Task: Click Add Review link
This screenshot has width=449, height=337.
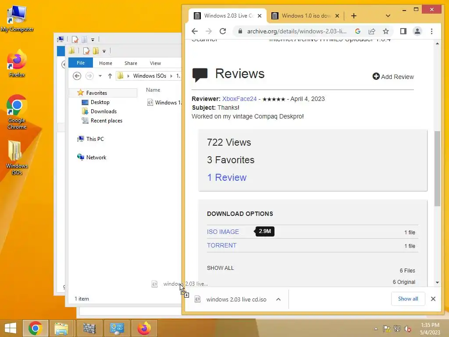Action: 393,76
